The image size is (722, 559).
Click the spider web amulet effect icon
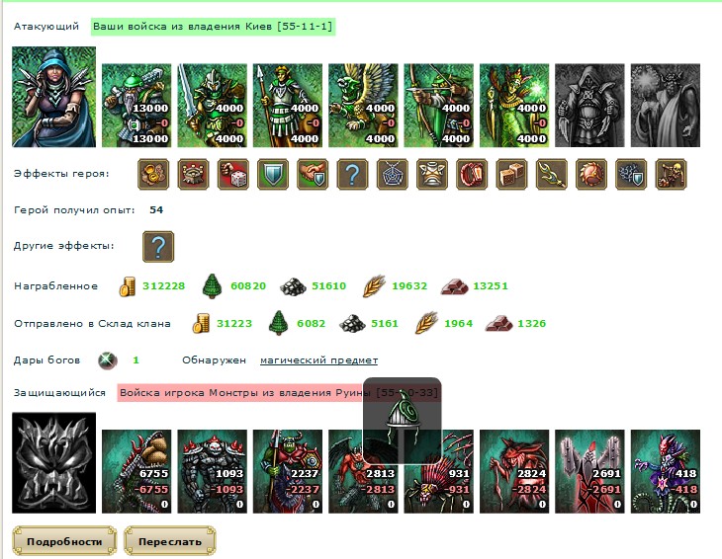point(393,174)
